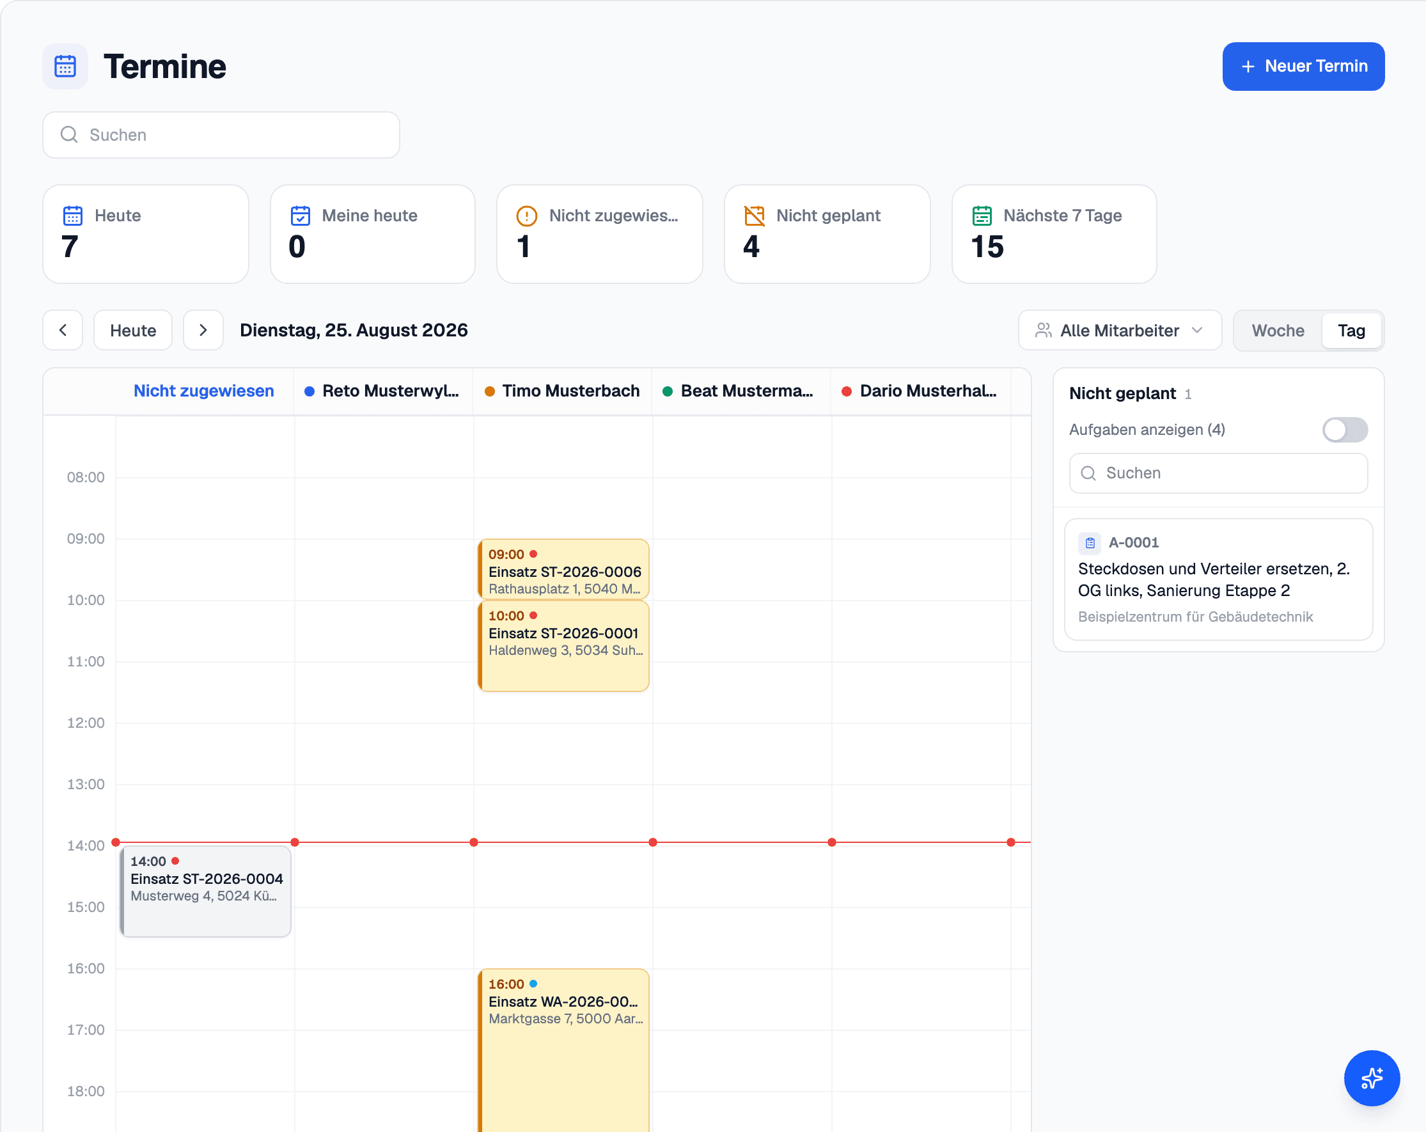Click the warning icon for Nicht zugewiesen
The width and height of the screenshot is (1426, 1132).
click(x=526, y=216)
